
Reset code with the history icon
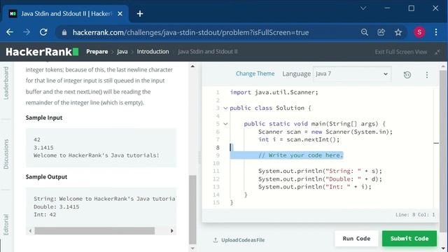click(407, 75)
